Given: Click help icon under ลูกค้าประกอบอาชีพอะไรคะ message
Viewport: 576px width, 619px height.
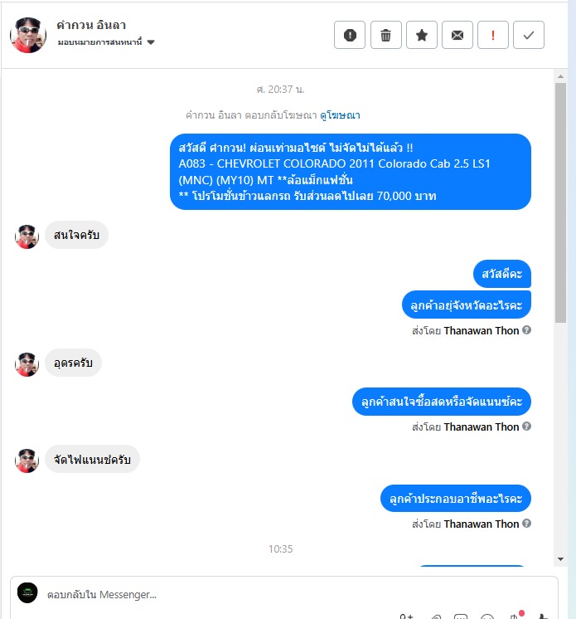Looking at the screenshot, I should click(x=526, y=524).
